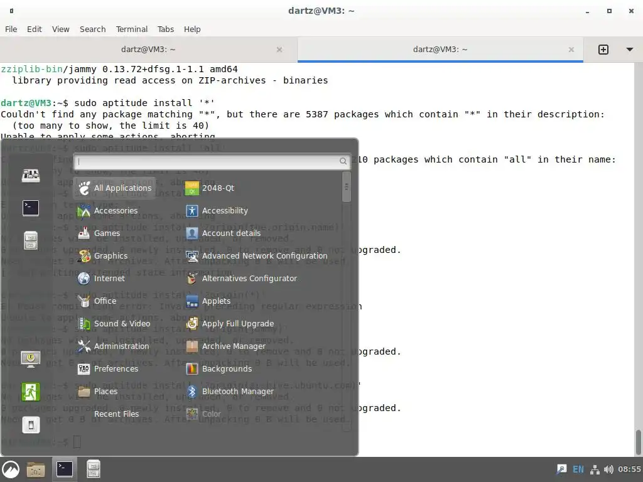This screenshot has width=643, height=482.
Task: Open the View menu
Action: 61,29
